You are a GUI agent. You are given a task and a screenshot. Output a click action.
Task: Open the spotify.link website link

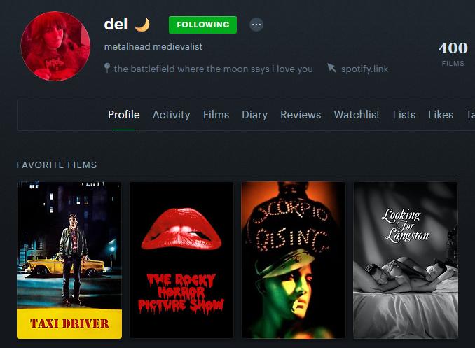pyautogui.click(x=364, y=69)
